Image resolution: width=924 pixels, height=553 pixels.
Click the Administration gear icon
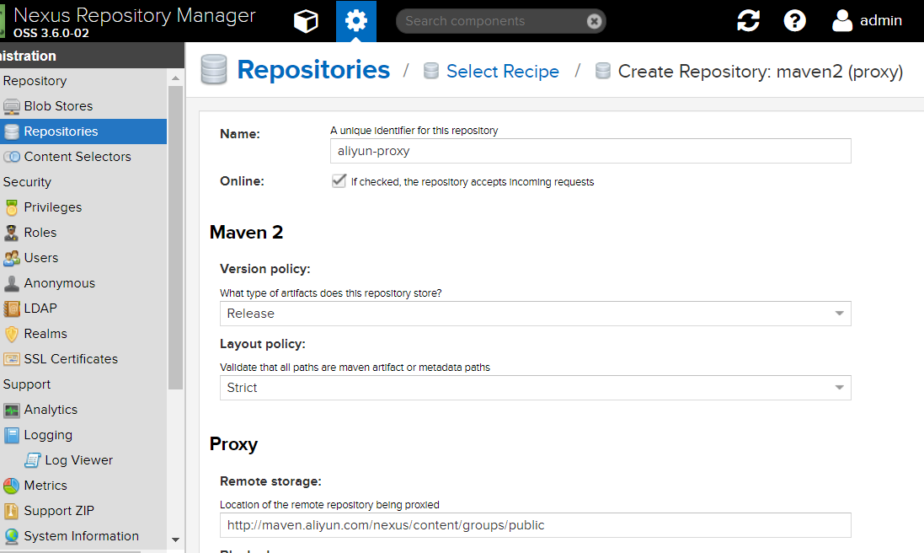coord(356,21)
